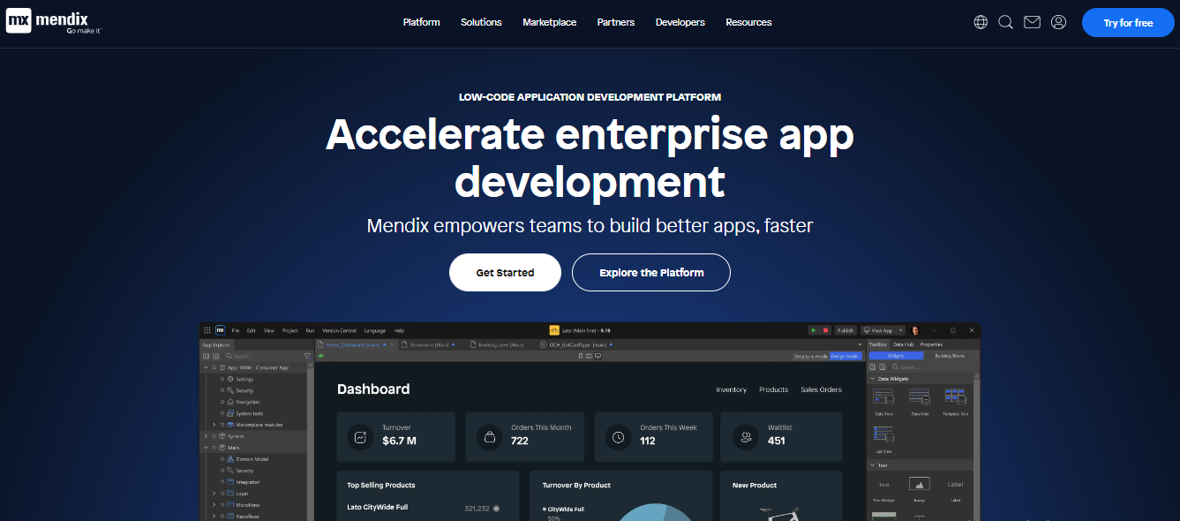Image resolution: width=1180 pixels, height=521 pixels.
Task: Expand the System module node
Action: pyautogui.click(x=206, y=436)
